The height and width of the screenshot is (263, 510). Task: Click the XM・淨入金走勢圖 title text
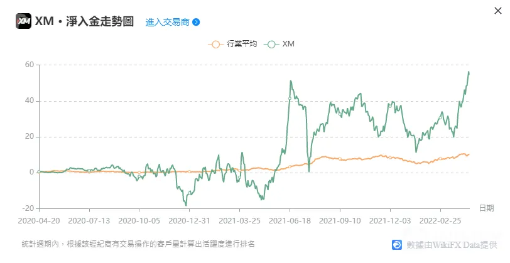click(x=84, y=21)
